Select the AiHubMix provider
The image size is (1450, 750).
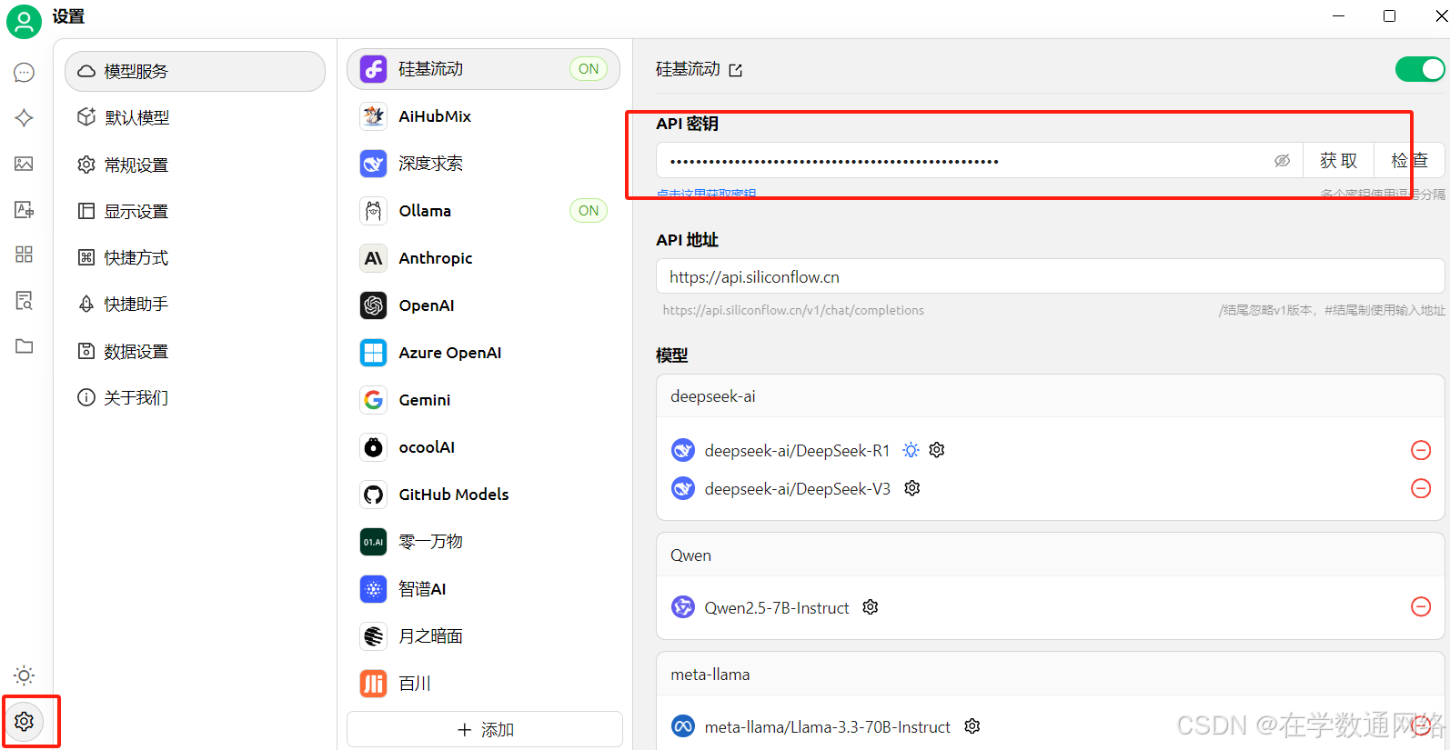[x=483, y=116]
